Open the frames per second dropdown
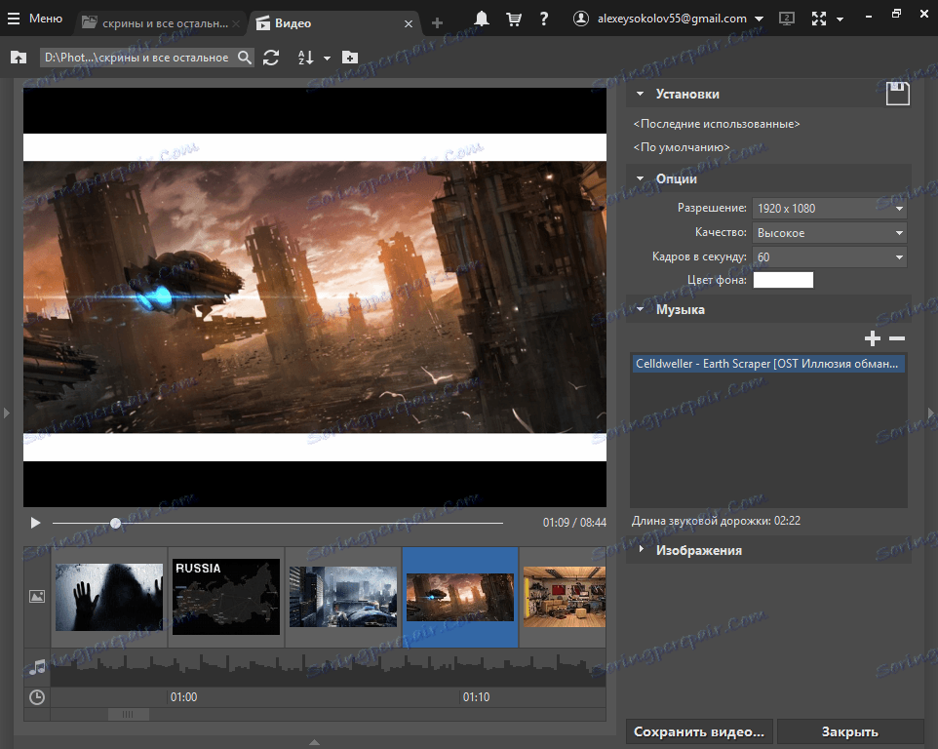 click(830, 257)
